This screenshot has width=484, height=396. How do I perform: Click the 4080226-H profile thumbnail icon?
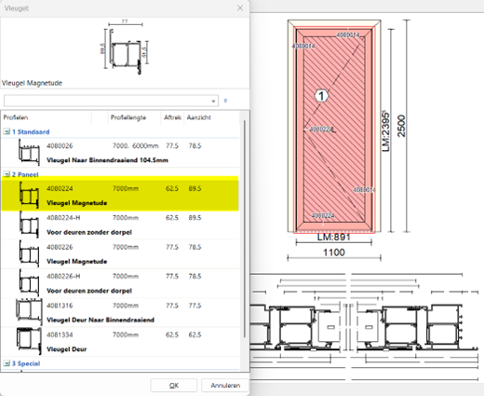29,283
